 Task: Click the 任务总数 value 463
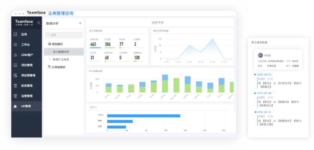pyautogui.click(x=93, y=44)
